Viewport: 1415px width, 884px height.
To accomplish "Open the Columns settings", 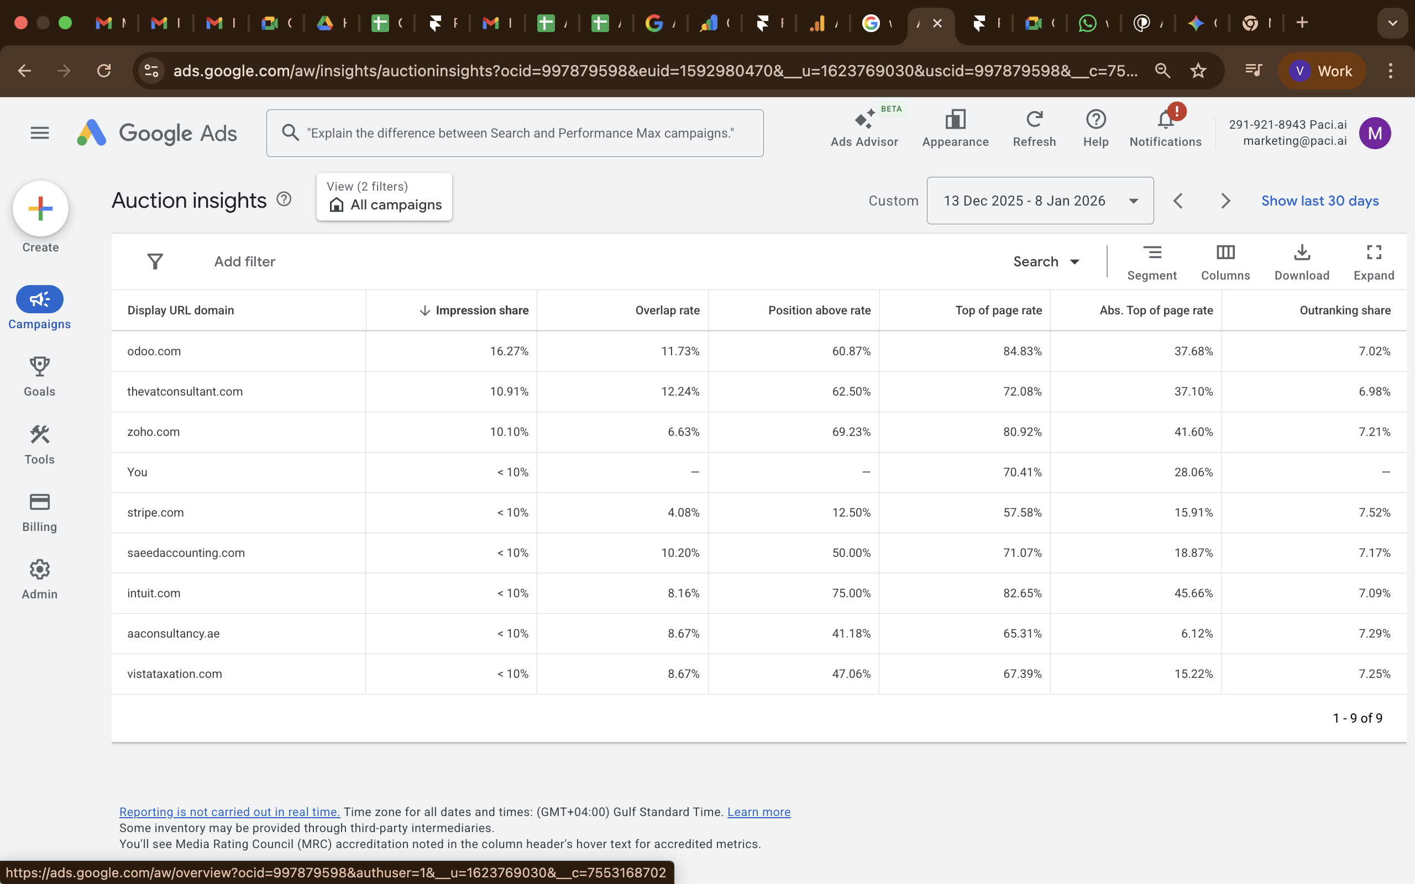I will click(1225, 261).
